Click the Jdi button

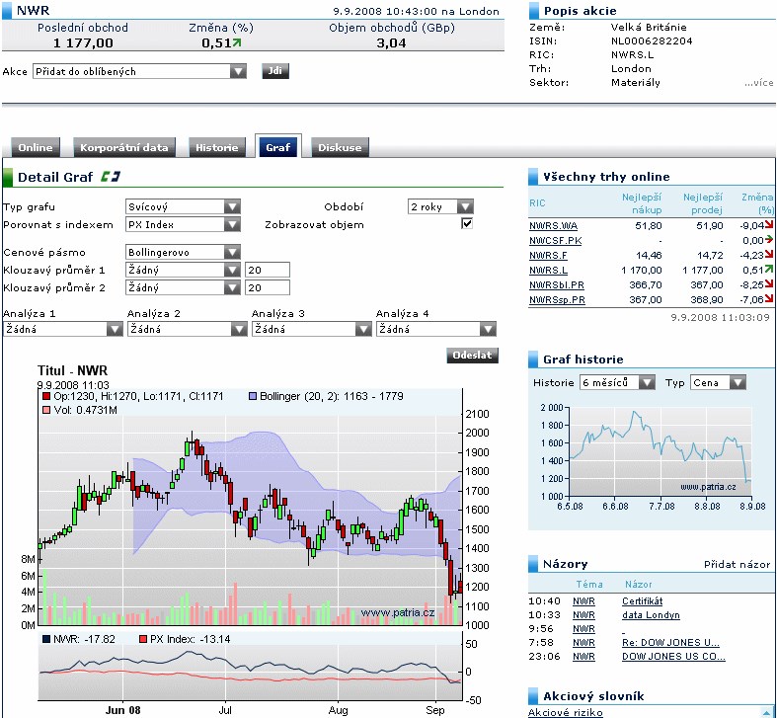[275, 71]
